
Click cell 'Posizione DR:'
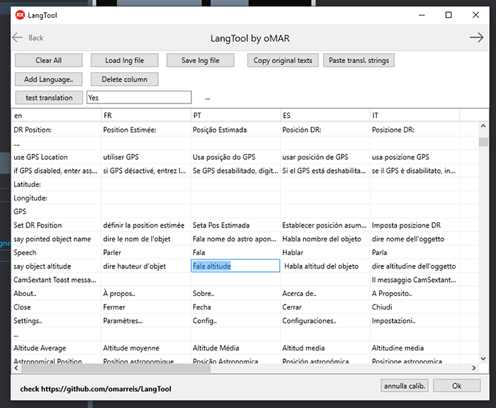tap(415, 130)
